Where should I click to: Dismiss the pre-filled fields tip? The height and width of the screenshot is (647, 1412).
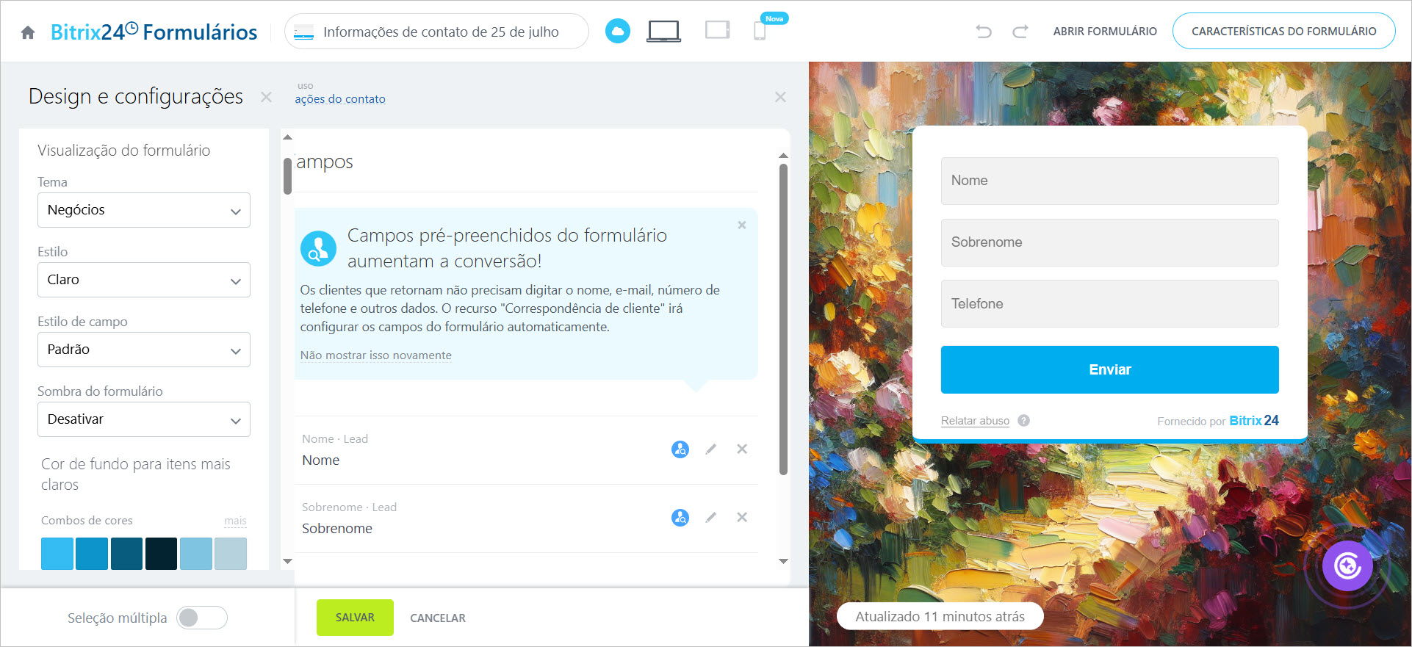[742, 225]
